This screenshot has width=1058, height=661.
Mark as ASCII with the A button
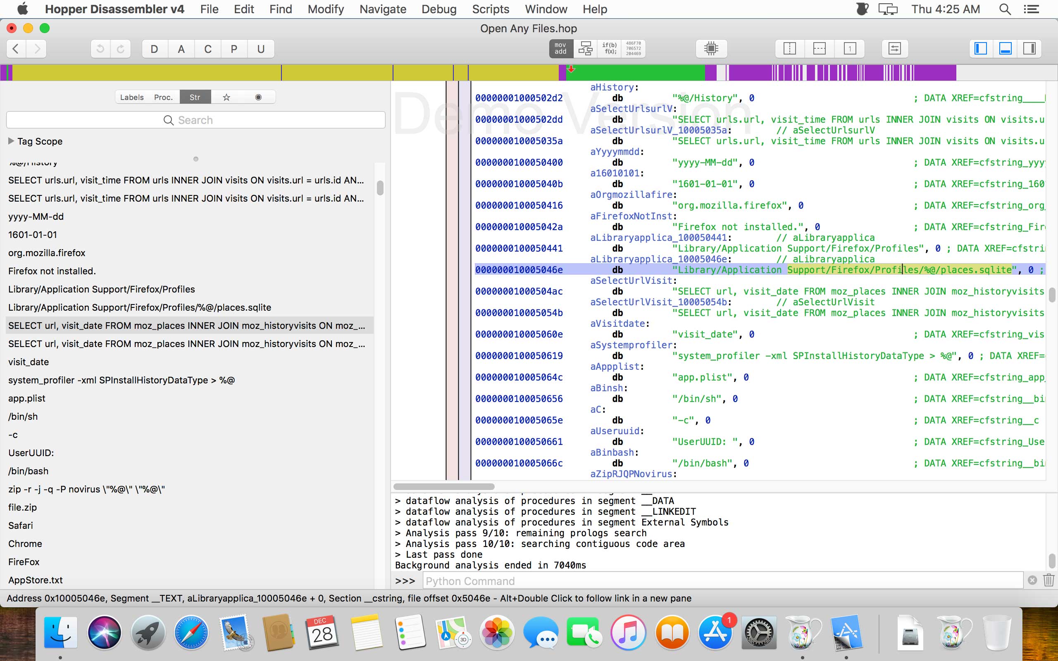coord(181,48)
